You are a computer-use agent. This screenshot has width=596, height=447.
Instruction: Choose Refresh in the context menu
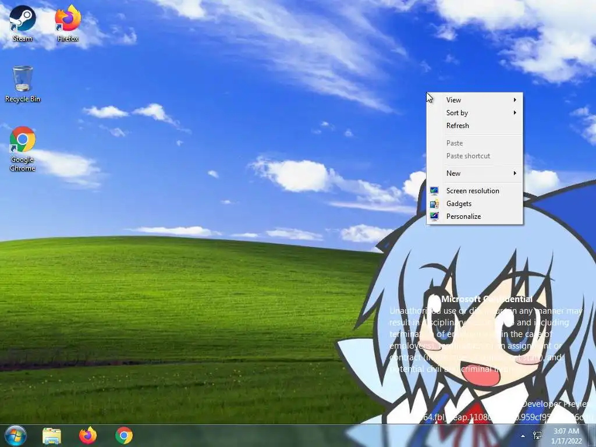click(475, 126)
